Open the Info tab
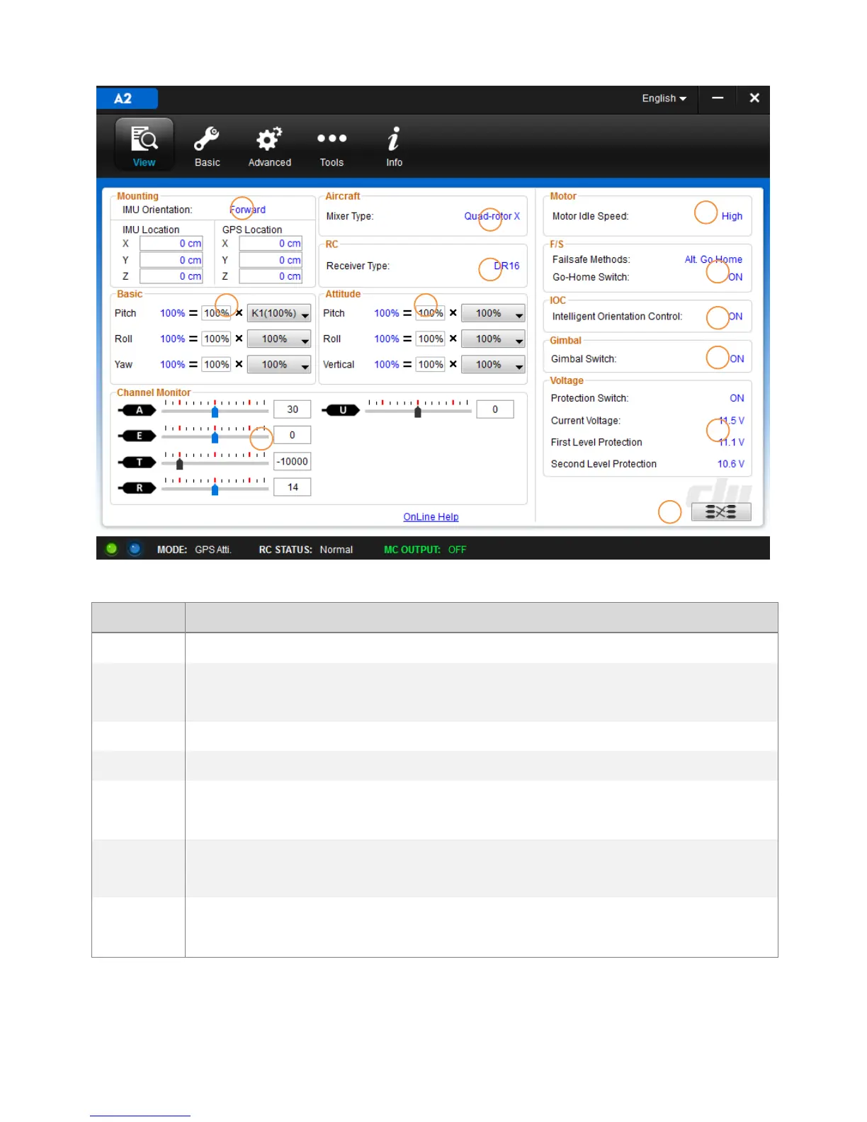This screenshot has height=1122, width=867. click(394, 145)
